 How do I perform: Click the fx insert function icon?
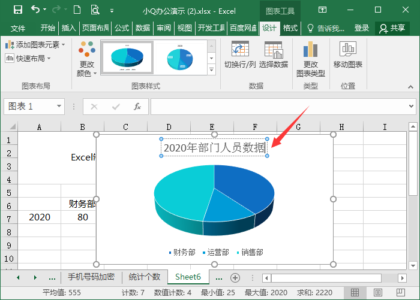137,107
